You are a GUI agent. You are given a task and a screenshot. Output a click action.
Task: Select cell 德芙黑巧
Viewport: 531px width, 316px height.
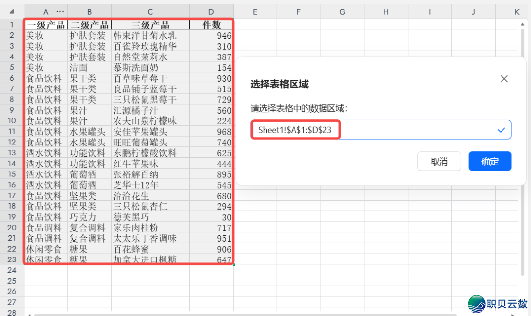[150, 217]
